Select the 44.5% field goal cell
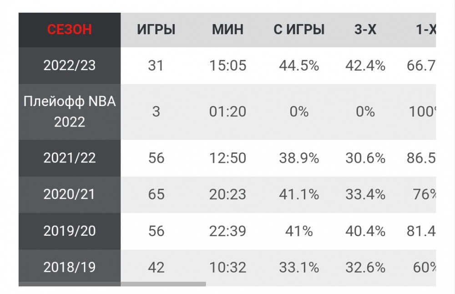 pos(299,66)
